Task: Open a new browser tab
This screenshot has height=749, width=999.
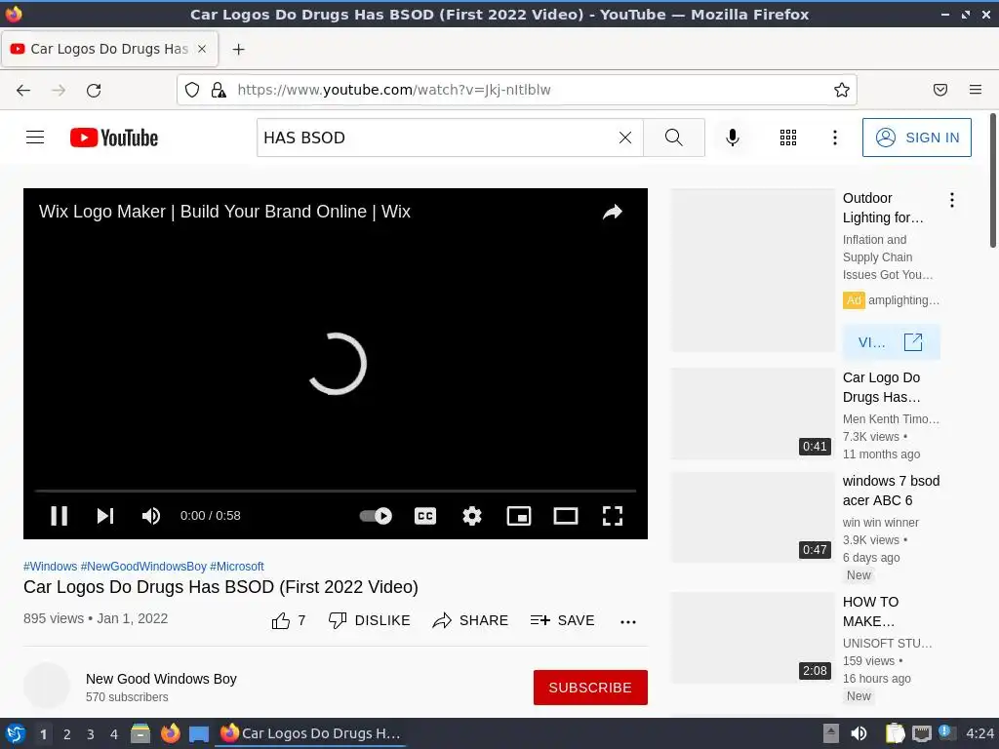Action: click(238, 49)
